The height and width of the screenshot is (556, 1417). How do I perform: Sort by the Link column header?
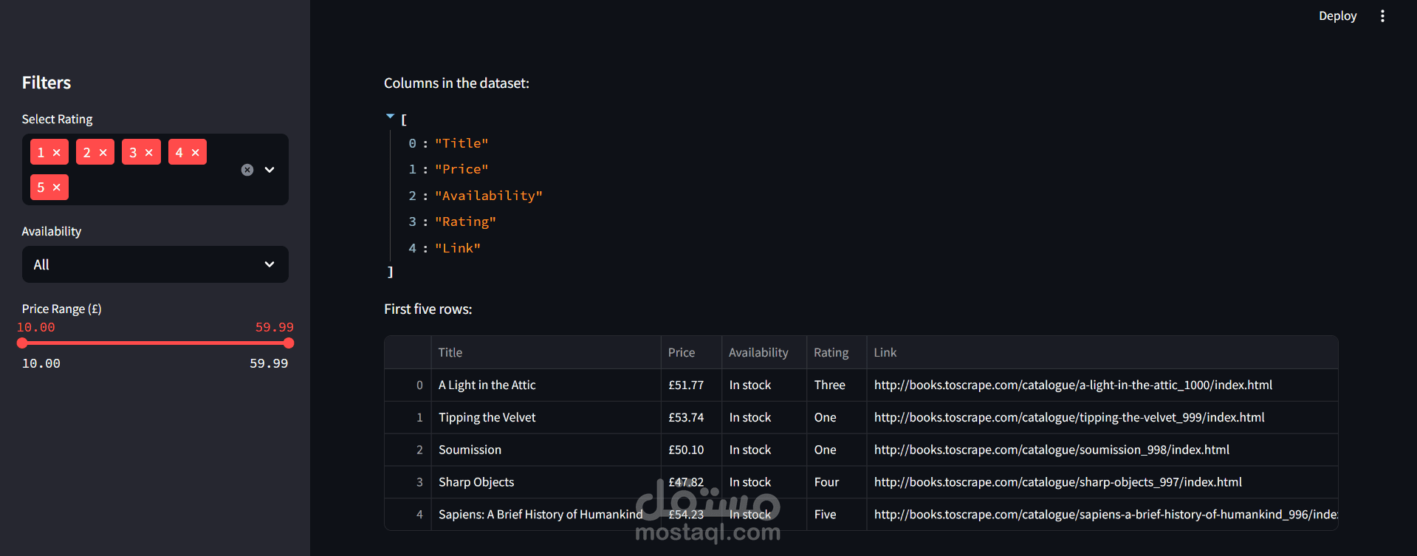pos(1102,352)
